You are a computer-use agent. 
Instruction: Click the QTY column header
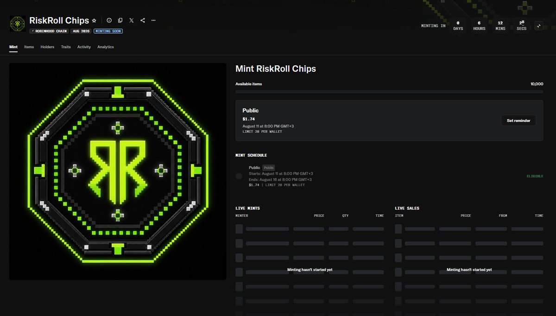pyautogui.click(x=345, y=215)
